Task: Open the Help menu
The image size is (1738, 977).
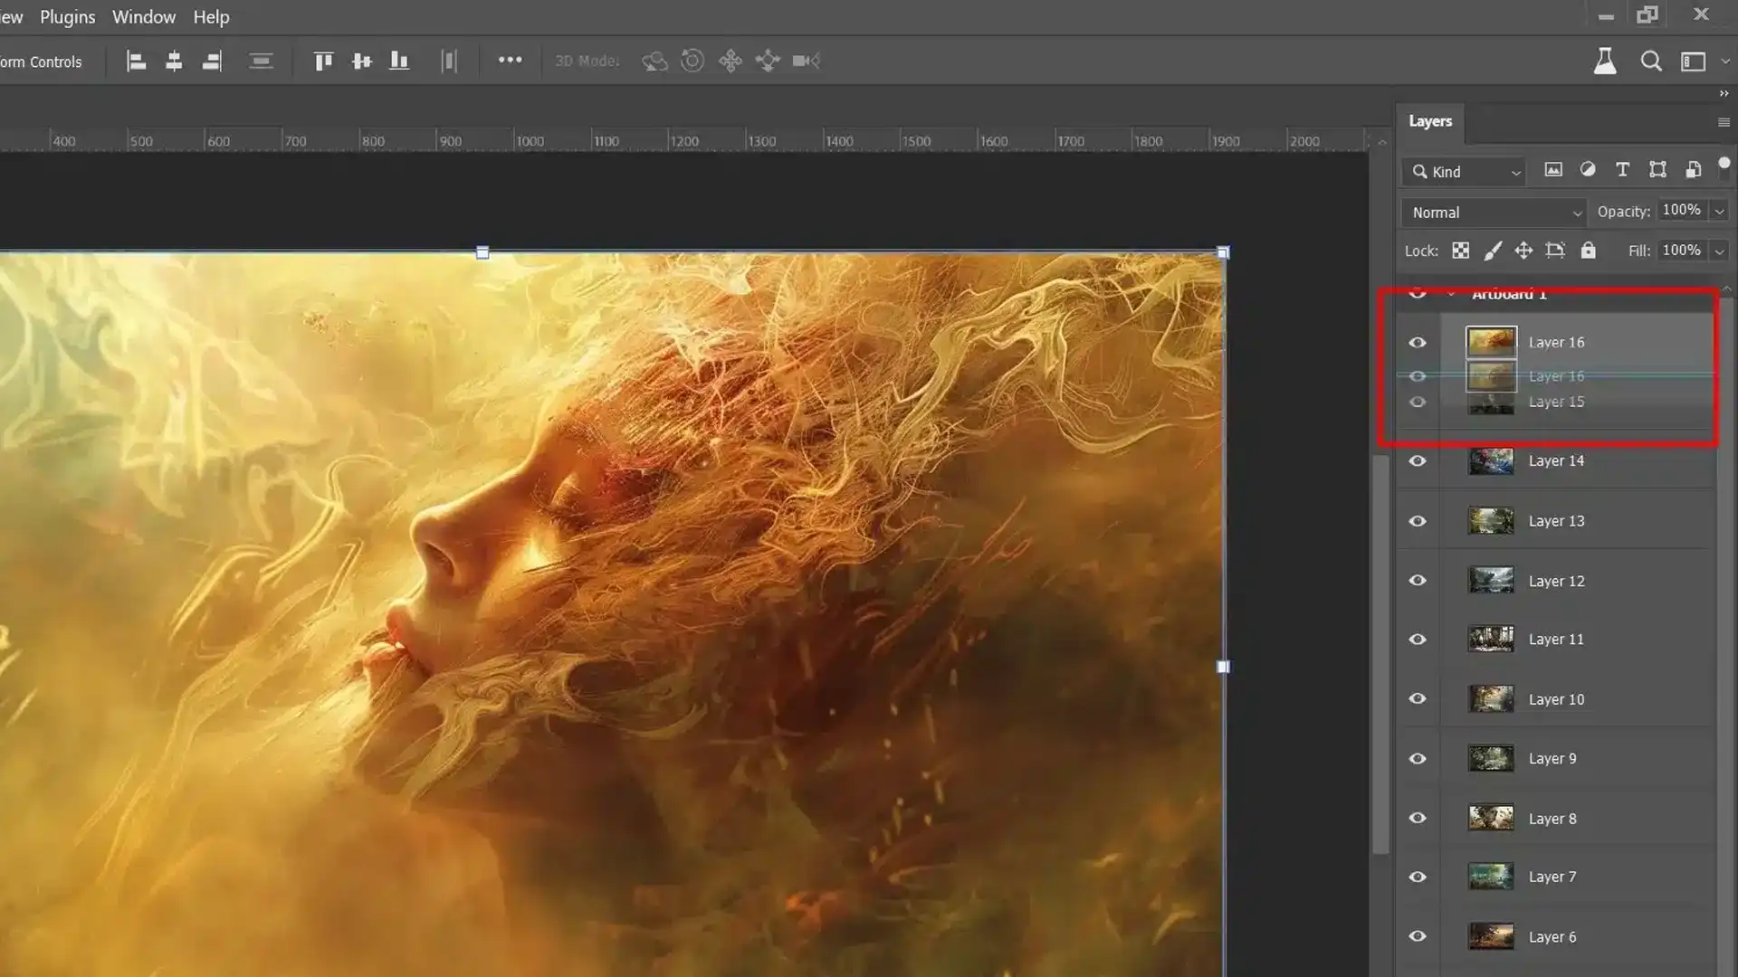Action: pyautogui.click(x=211, y=17)
